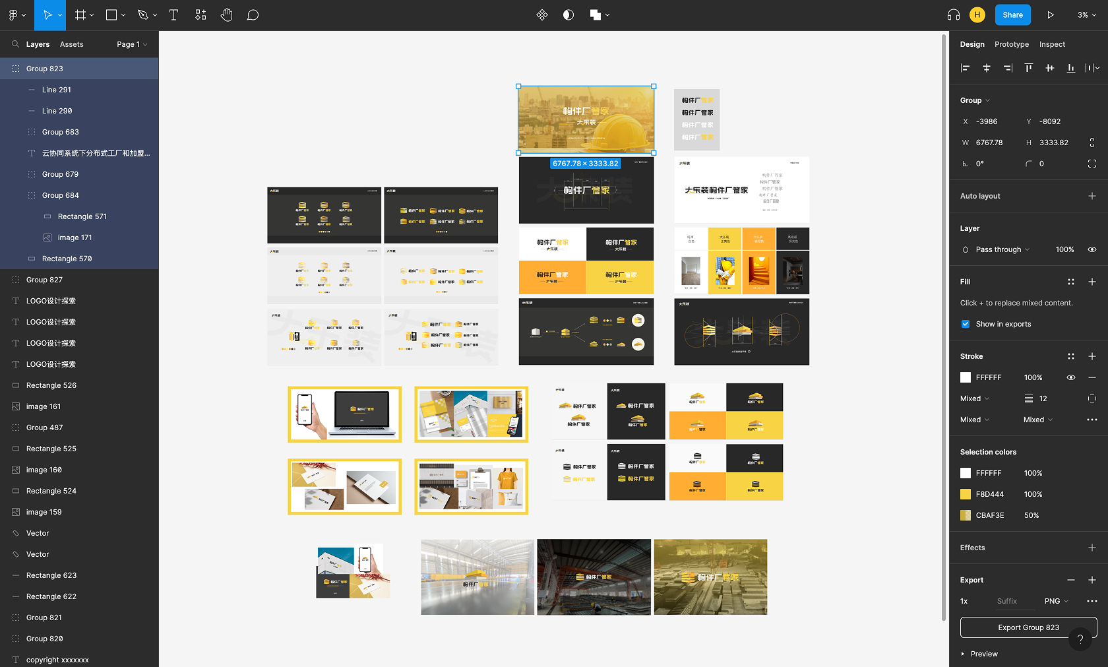Select the Comment tool

pos(253,15)
